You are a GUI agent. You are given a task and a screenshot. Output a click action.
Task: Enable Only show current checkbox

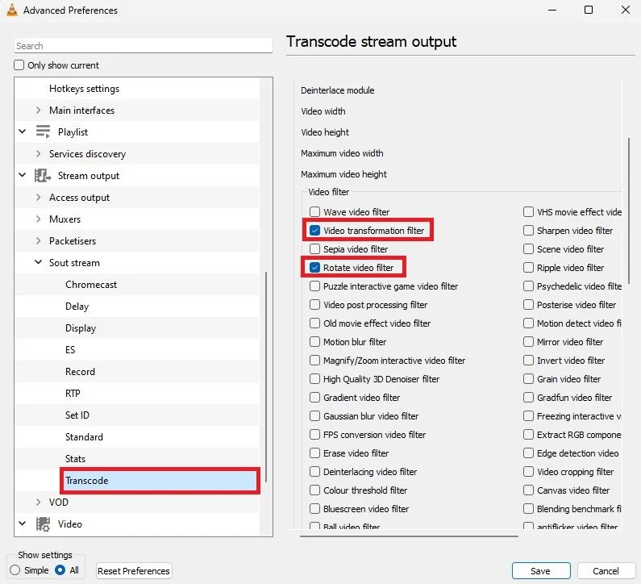[x=19, y=65]
